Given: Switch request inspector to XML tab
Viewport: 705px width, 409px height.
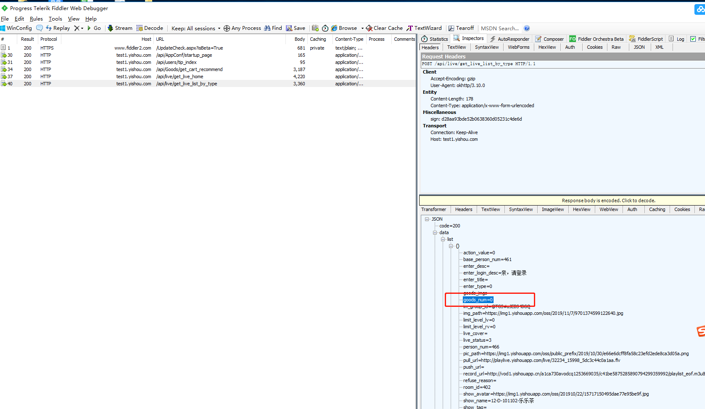Looking at the screenshot, I should (x=659, y=47).
